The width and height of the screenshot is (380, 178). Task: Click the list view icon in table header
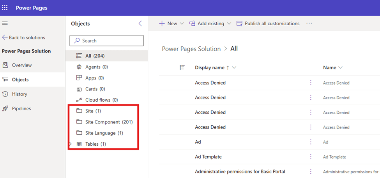[x=182, y=67]
